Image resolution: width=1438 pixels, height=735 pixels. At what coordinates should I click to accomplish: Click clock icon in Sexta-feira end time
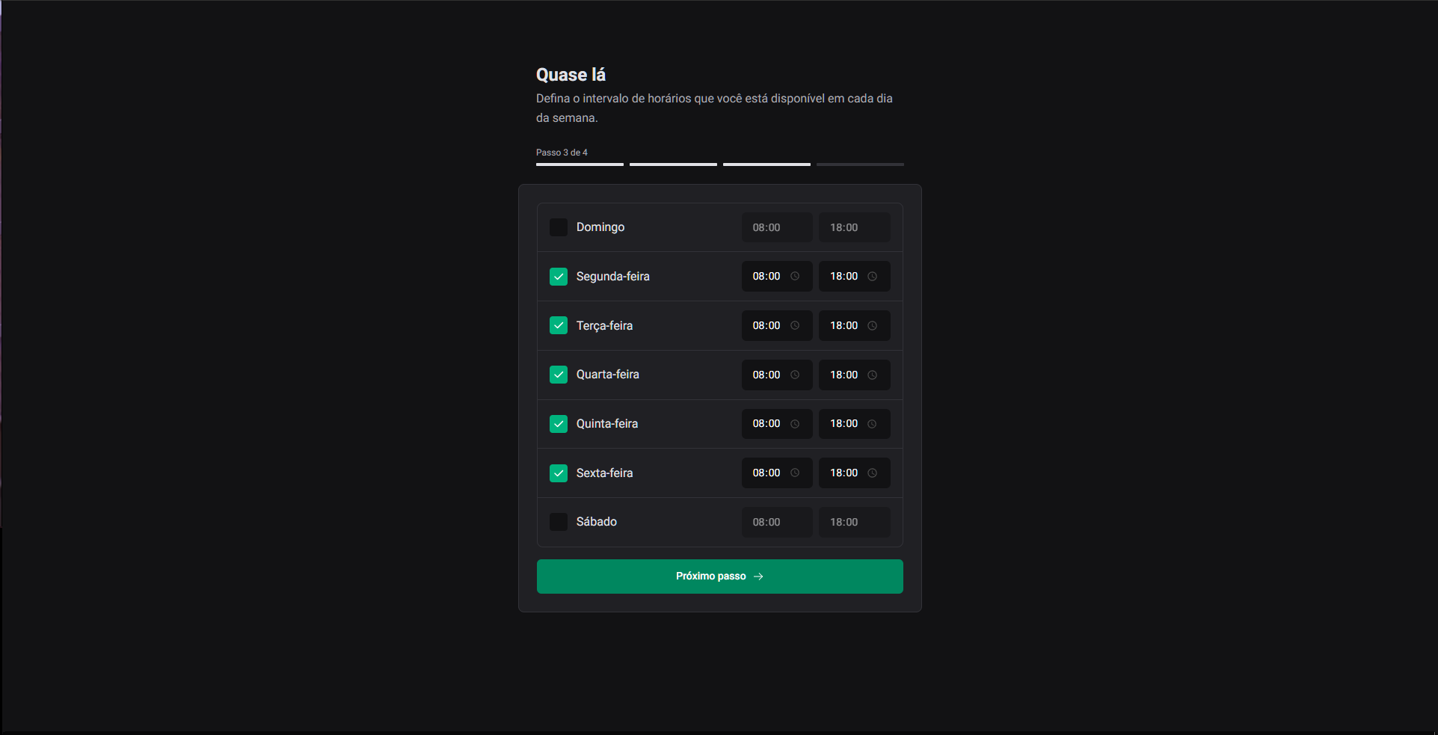point(872,473)
